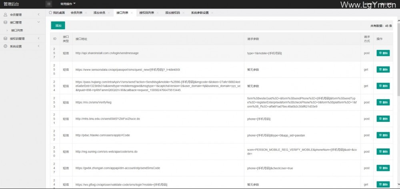
Task: Click parameter text type=1&mobile=[手机号码]
Action: tap(264, 53)
